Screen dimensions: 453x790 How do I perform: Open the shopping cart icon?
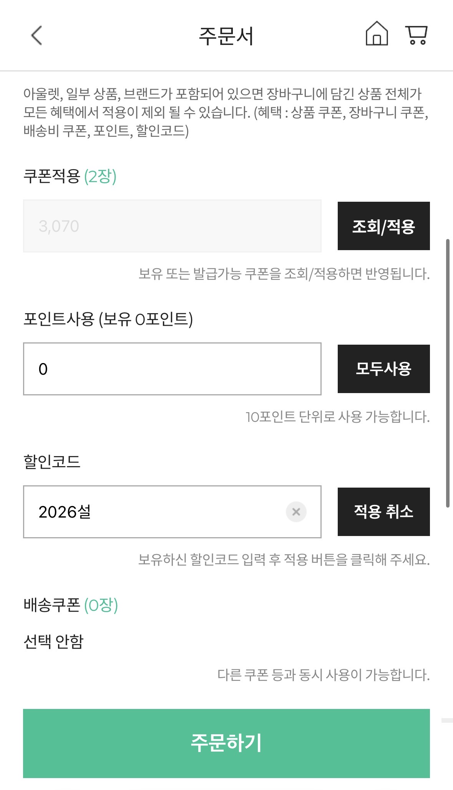click(x=416, y=35)
